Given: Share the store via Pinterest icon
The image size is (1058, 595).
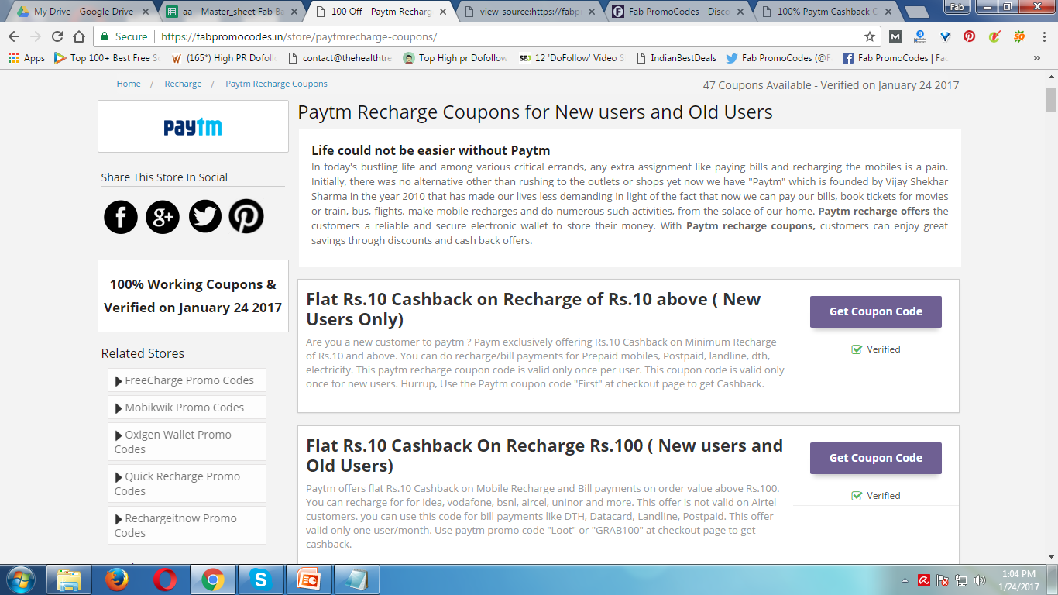Looking at the screenshot, I should [x=246, y=216].
